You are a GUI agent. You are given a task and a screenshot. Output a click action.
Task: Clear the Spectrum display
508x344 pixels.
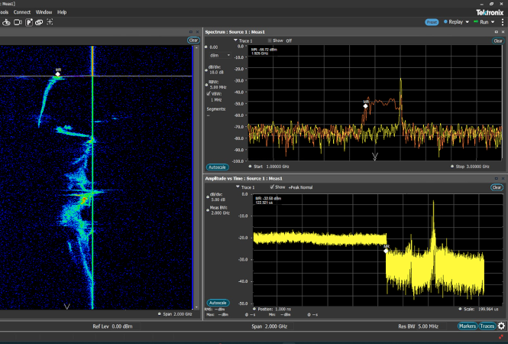[498, 41]
